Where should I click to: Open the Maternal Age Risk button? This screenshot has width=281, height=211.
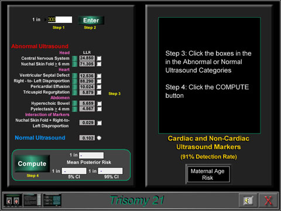208,175
